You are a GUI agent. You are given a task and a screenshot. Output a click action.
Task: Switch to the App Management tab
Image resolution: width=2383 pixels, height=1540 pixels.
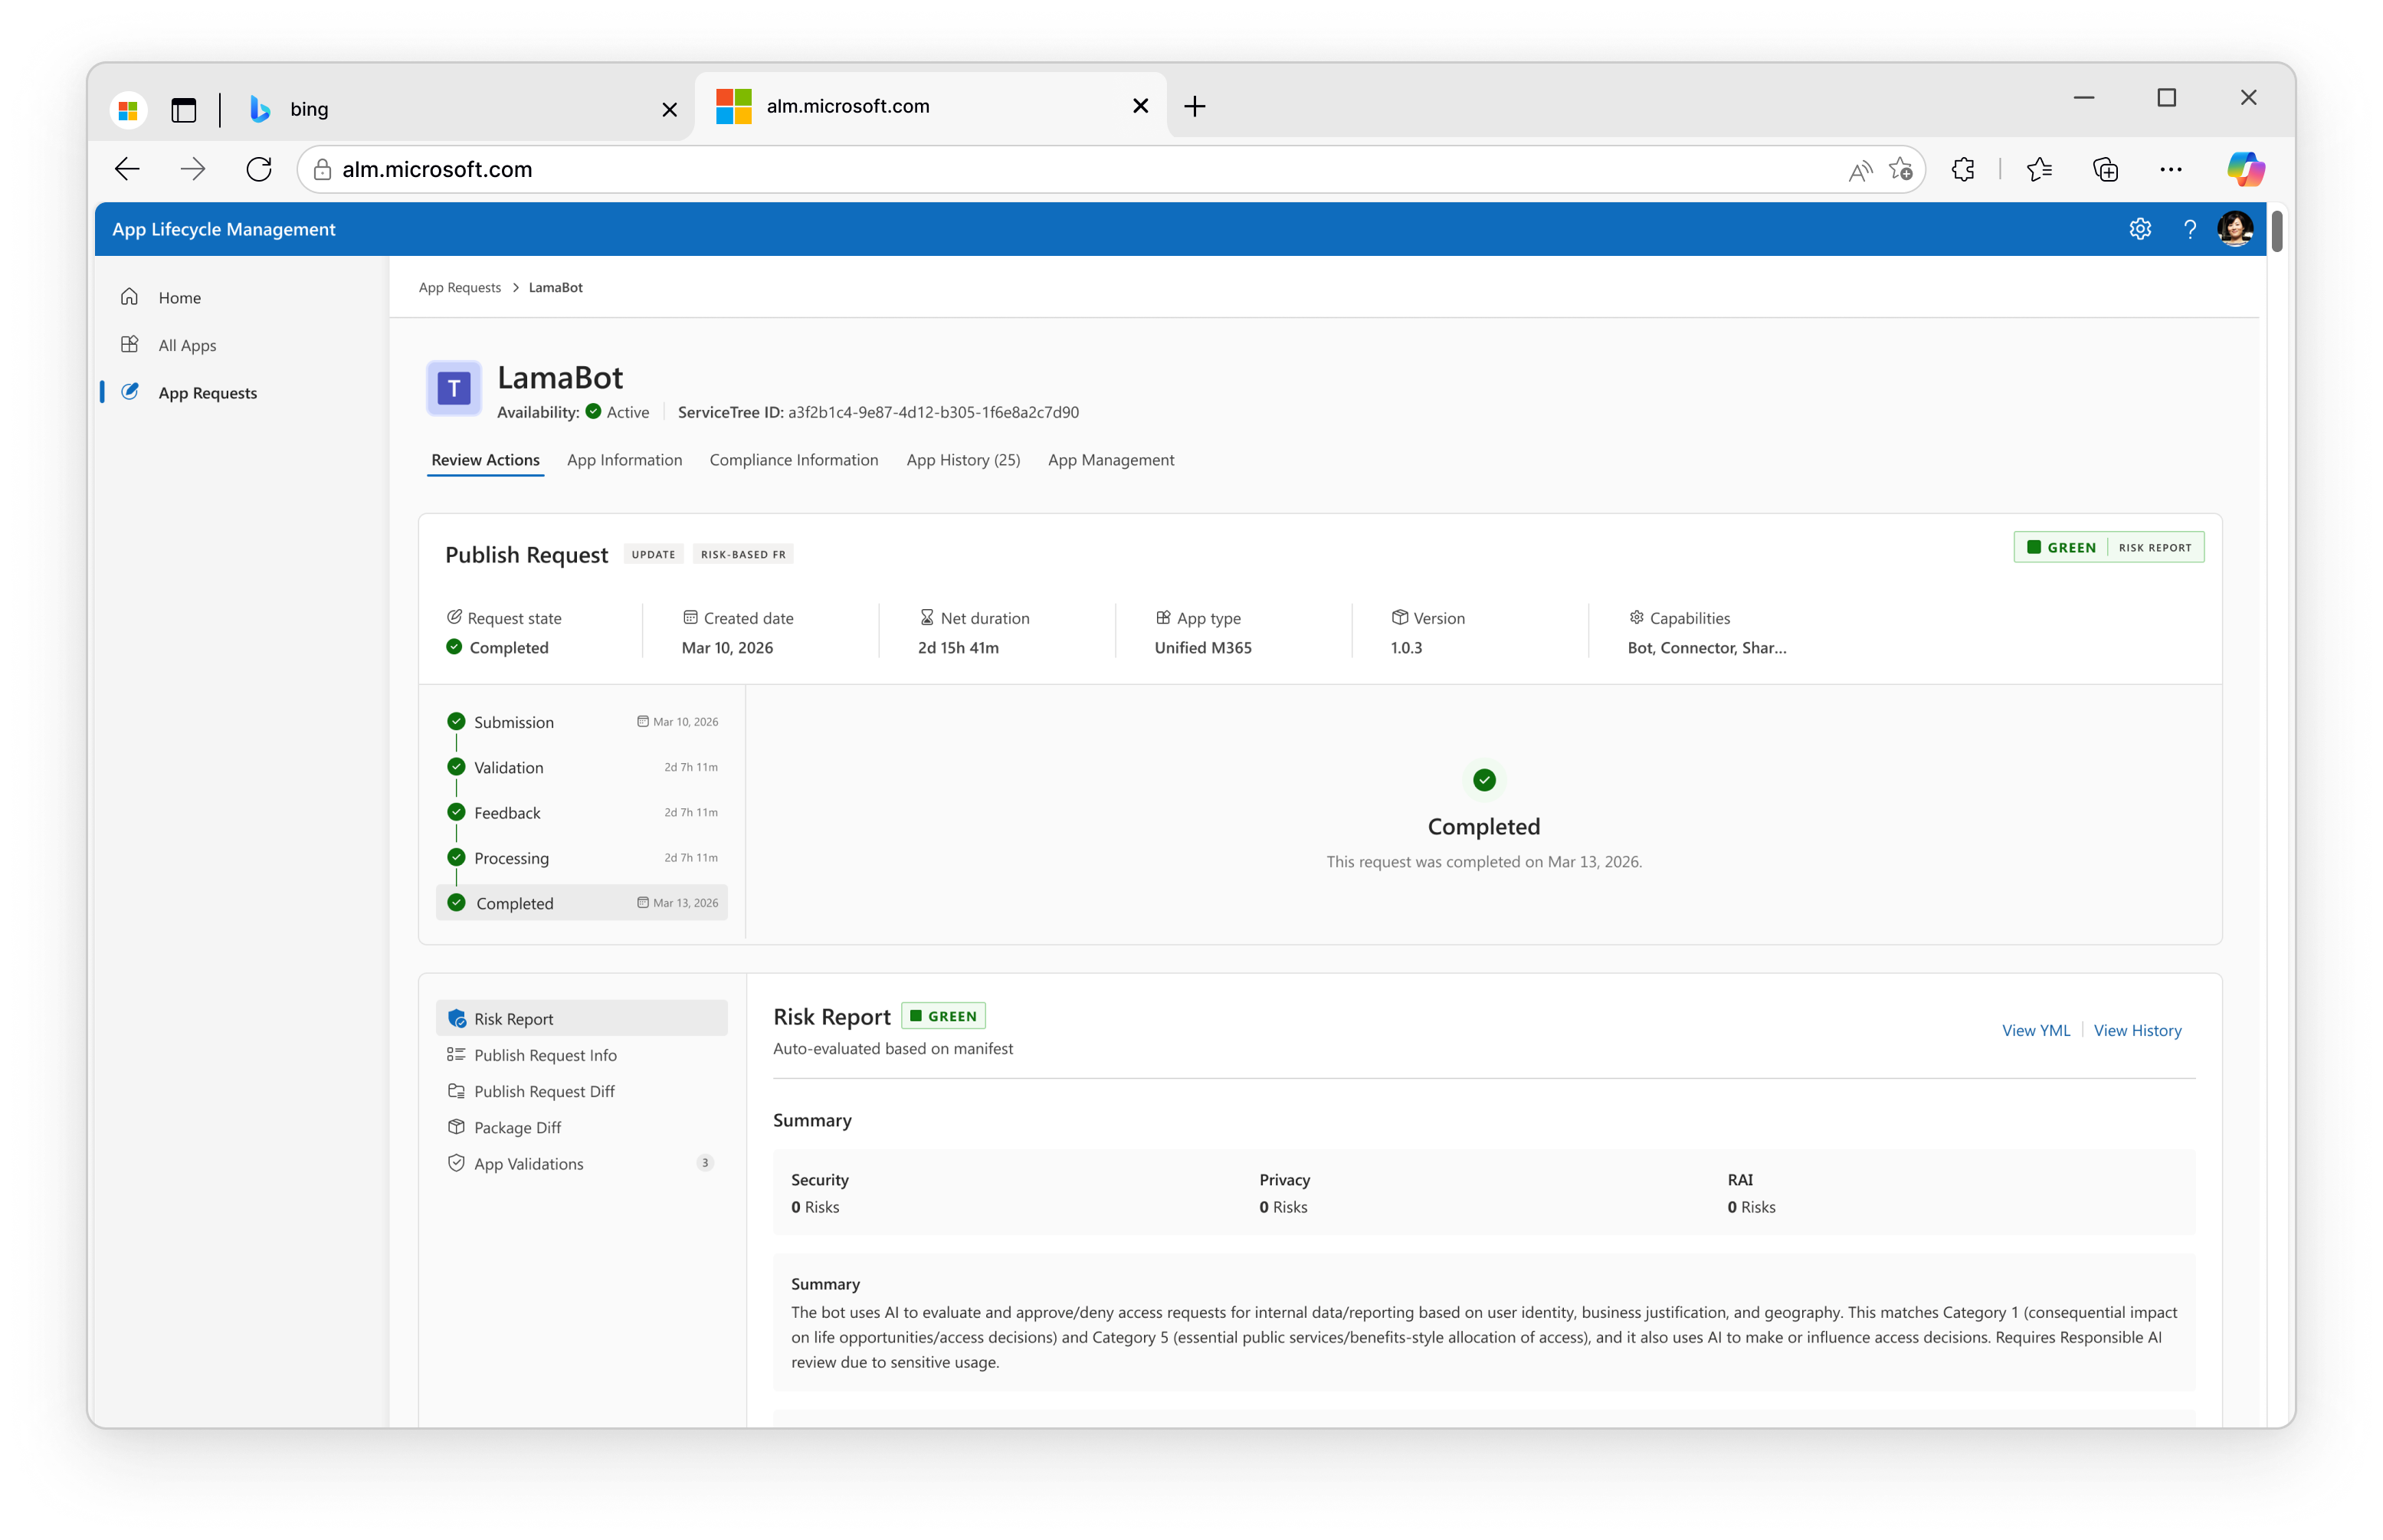pos(1111,460)
